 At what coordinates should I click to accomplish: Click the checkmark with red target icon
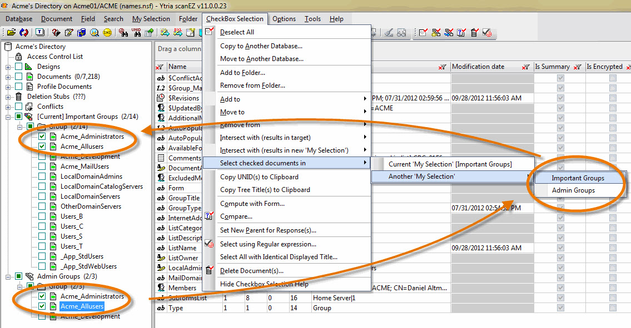[488, 33]
